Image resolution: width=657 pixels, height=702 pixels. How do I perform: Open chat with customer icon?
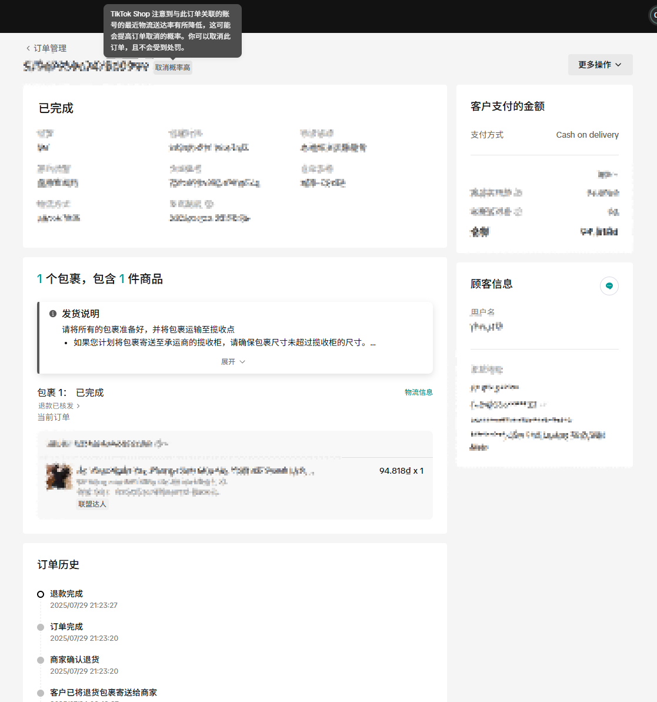click(609, 285)
